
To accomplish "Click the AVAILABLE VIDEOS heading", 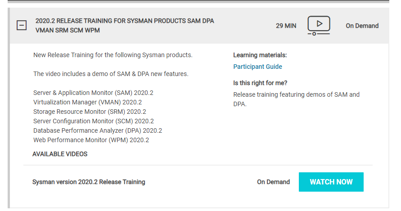I will 60,154.
